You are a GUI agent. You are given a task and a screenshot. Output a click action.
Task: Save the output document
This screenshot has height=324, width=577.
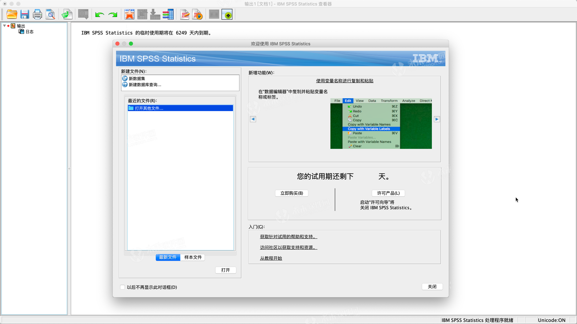[x=25, y=15]
